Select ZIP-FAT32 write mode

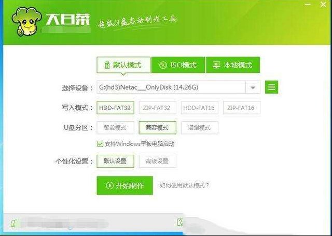click(x=157, y=108)
